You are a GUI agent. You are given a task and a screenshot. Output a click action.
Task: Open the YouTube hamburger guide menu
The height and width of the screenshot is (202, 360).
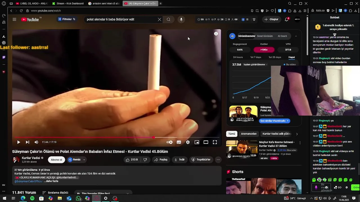(x=14, y=19)
